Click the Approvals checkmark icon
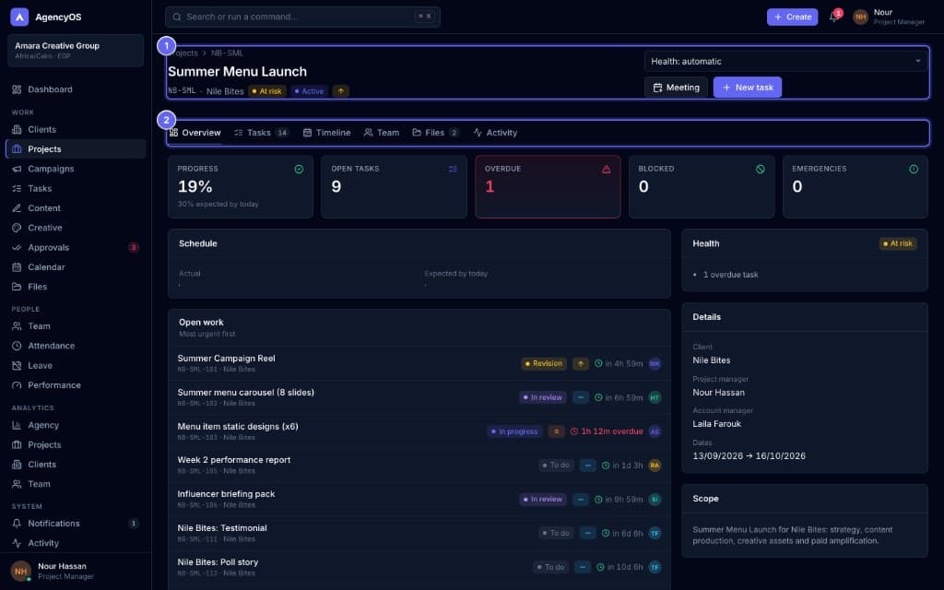 coord(17,247)
